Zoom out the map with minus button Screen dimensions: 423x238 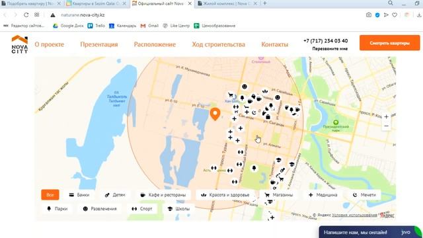(386, 126)
